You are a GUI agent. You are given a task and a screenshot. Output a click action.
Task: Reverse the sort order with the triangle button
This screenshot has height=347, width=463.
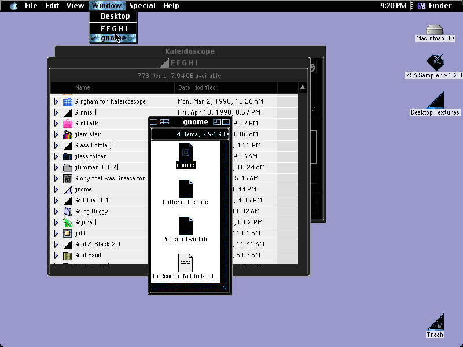tap(302, 87)
